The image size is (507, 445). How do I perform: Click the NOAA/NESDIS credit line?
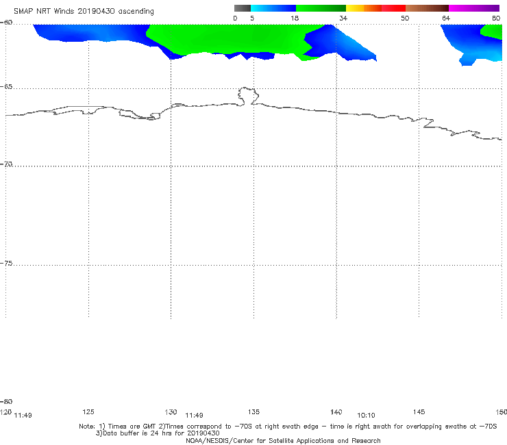pos(283,441)
